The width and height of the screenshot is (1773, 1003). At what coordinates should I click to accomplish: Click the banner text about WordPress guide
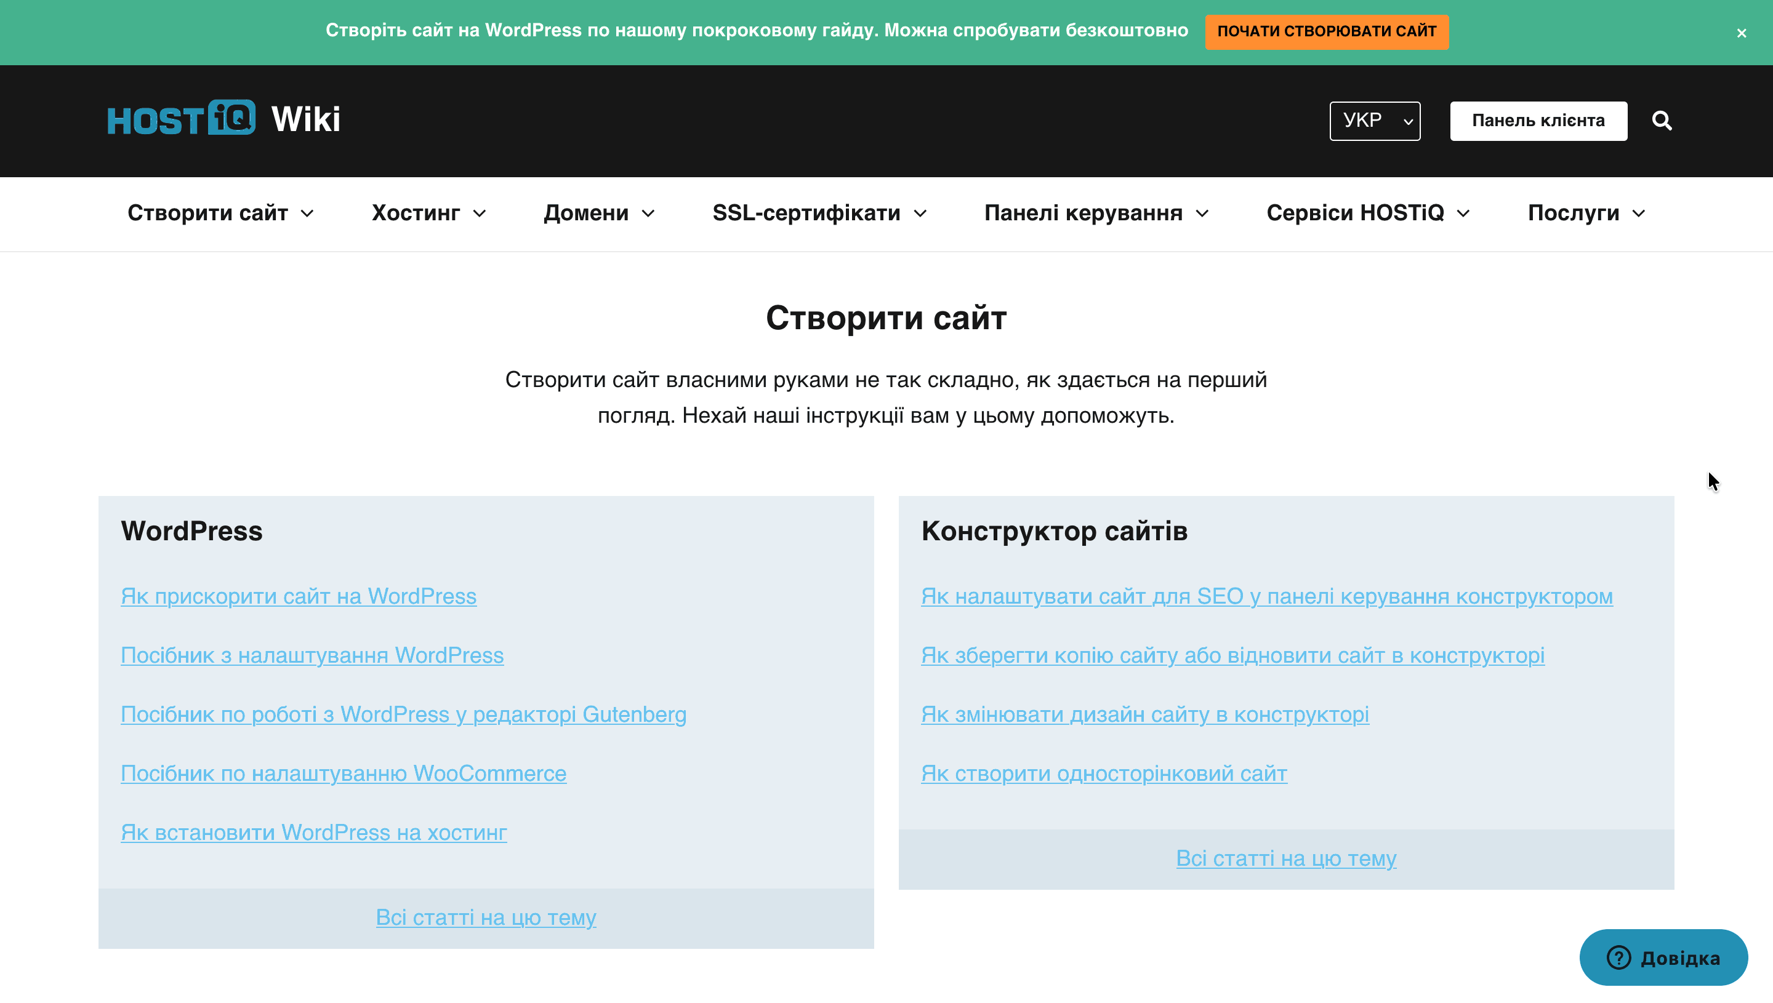pyautogui.click(x=757, y=30)
